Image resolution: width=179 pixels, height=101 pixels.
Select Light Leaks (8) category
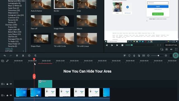[14, 29]
